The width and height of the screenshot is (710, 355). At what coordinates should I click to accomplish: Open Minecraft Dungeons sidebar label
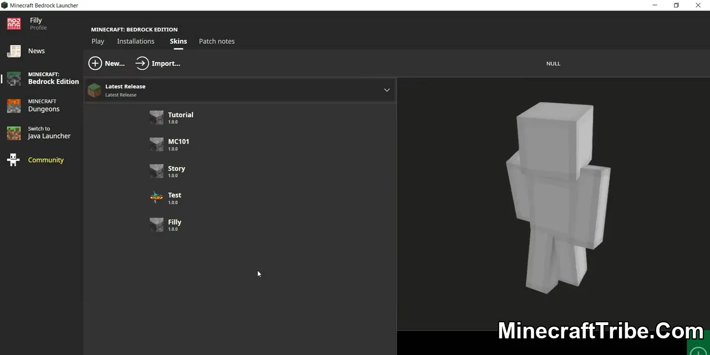click(x=44, y=105)
